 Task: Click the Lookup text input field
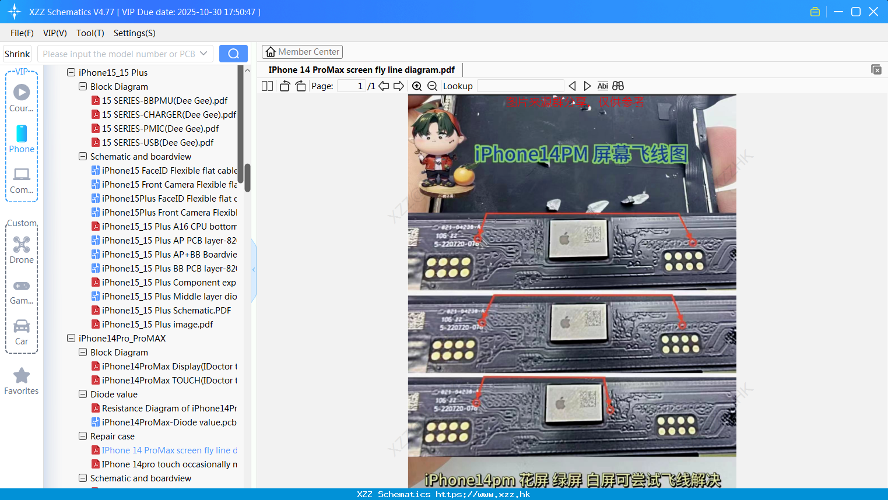pyautogui.click(x=521, y=86)
